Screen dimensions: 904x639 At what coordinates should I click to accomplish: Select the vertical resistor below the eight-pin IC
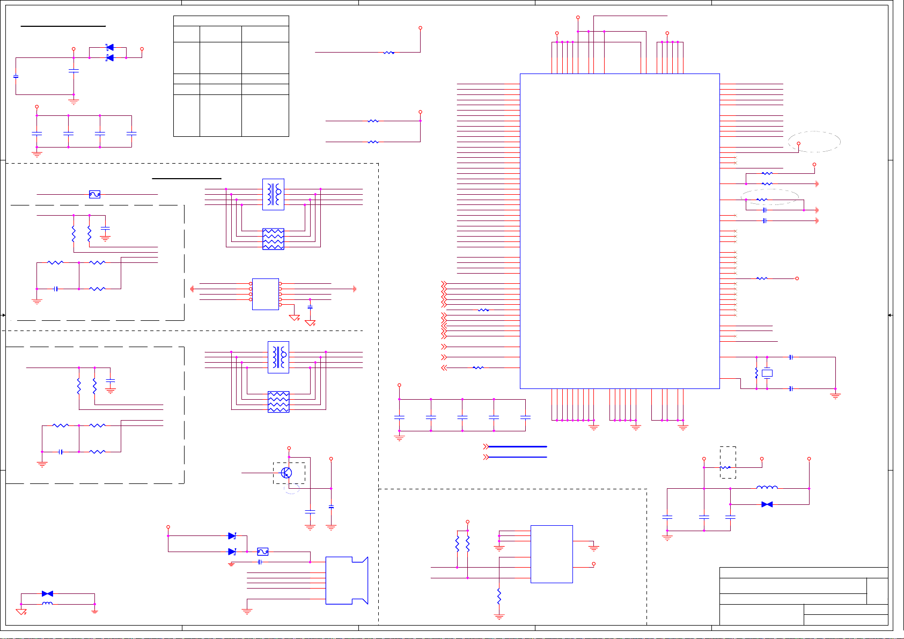(x=499, y=596)
